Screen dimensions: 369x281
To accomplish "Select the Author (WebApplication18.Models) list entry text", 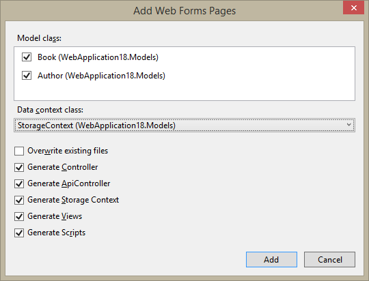I will tap(101, 76).
